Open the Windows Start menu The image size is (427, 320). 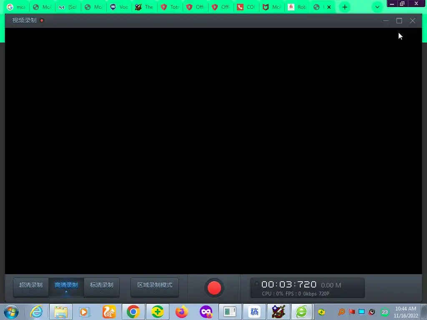click(11, 312)
